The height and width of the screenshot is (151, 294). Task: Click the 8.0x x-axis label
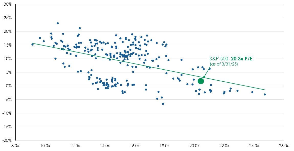click(x=15, y=146)
